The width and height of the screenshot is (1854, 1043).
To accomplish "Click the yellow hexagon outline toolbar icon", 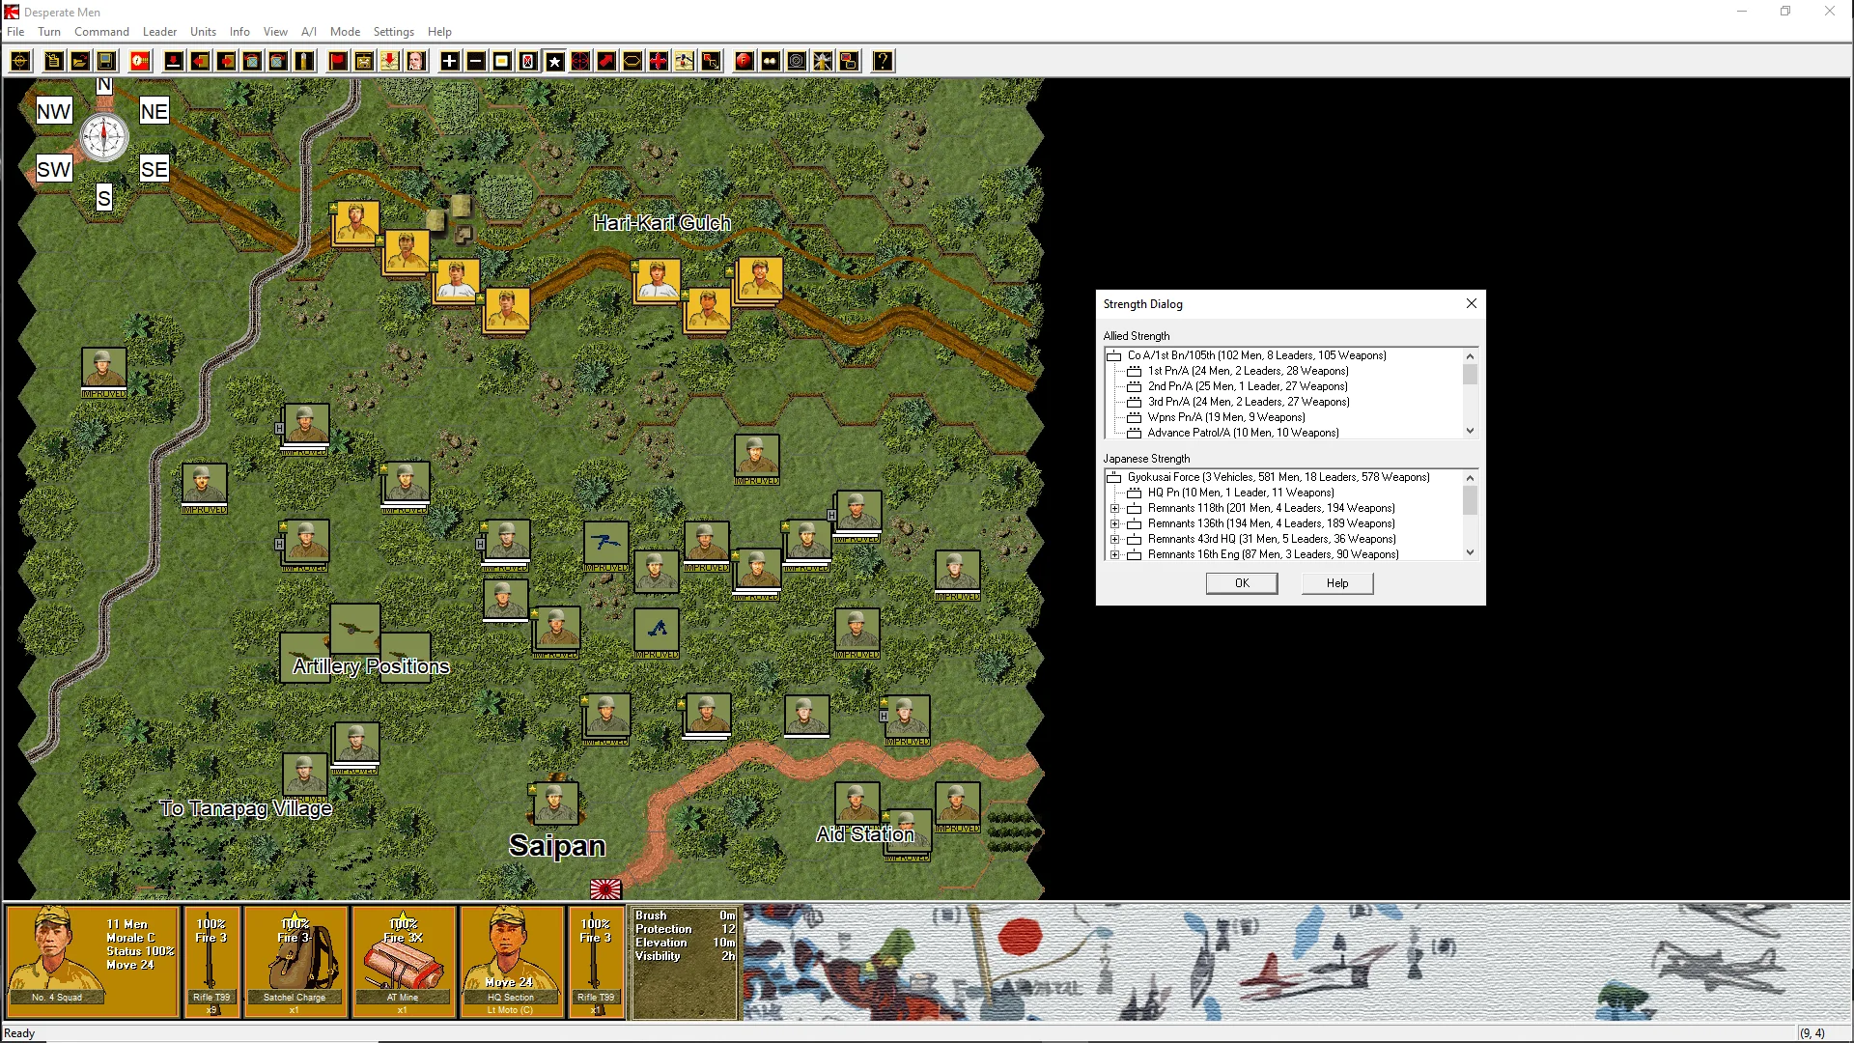I will (x=632, y=62).
